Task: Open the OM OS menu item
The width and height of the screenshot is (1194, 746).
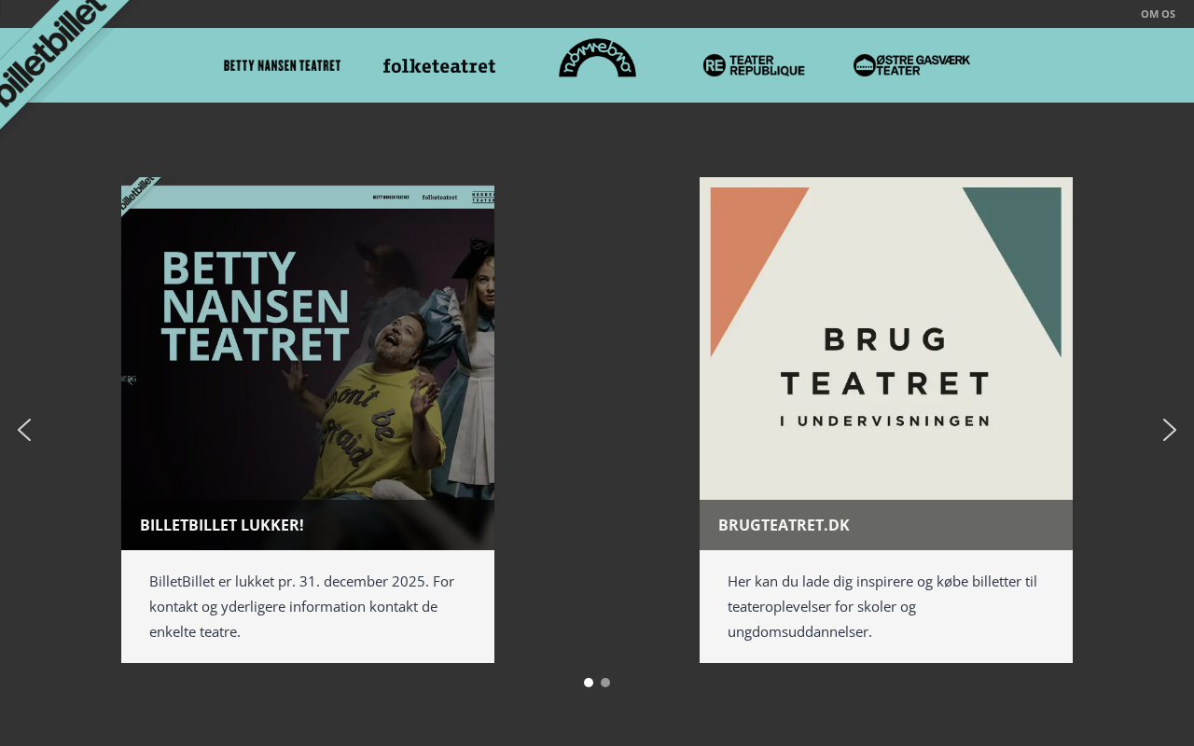Action: pos(1158,14)
